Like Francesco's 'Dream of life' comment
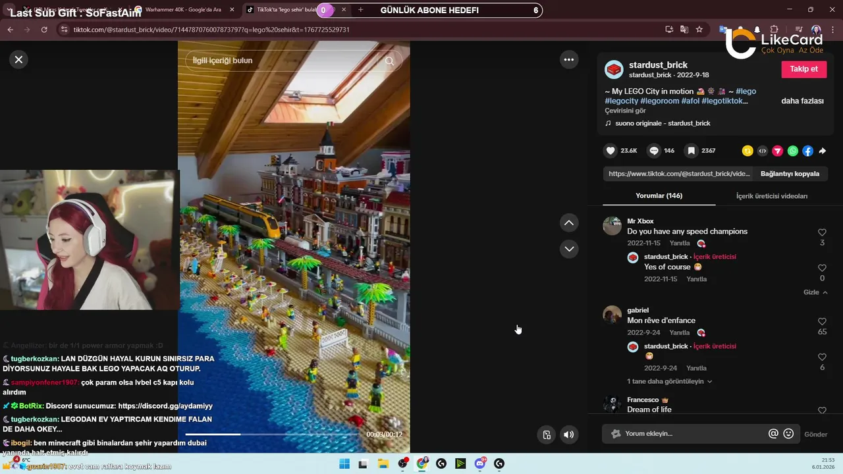The image size is (843, 474). click(x=822, y=411)
